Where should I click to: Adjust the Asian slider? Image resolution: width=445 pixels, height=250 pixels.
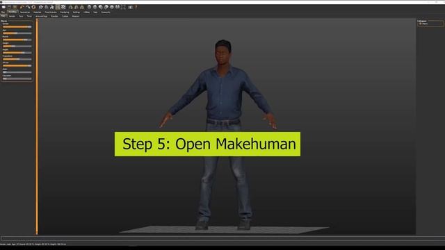point(17,72)
